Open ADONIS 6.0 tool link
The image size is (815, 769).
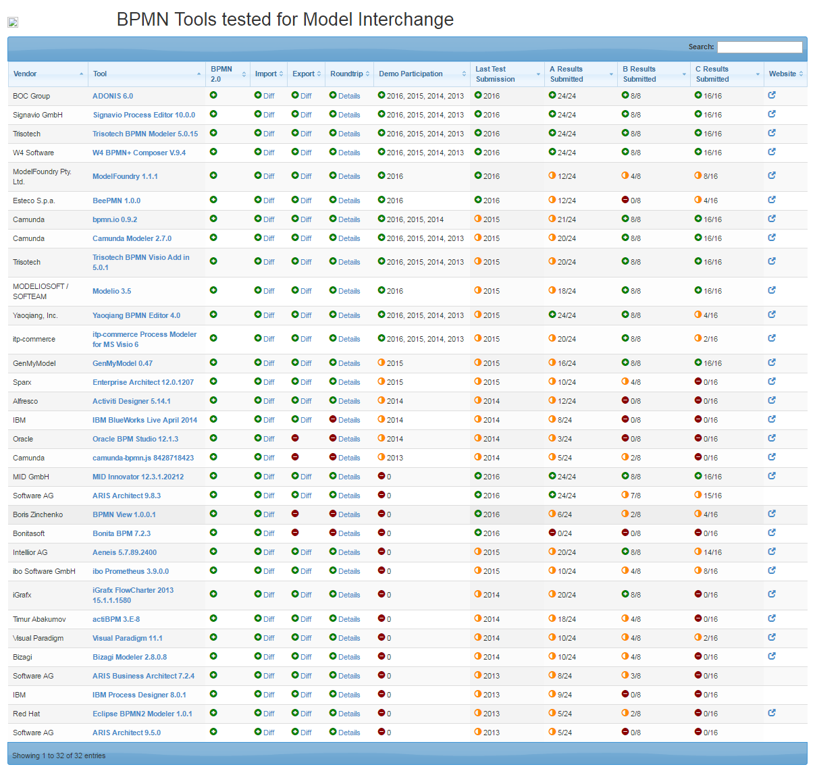click(x=113, y=96)
